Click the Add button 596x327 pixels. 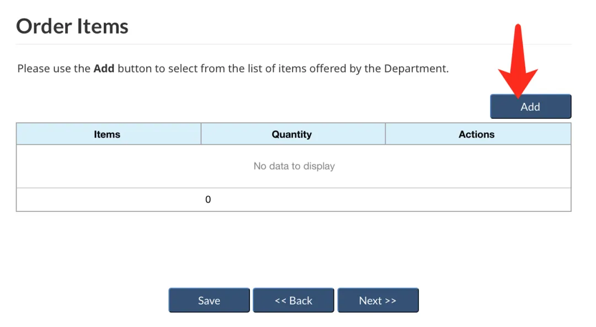[530, 107]
